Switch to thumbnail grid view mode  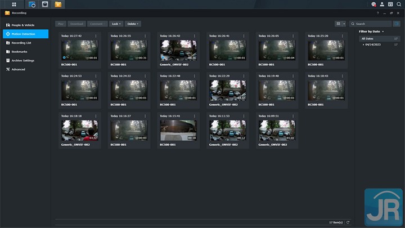coord(338,24)
